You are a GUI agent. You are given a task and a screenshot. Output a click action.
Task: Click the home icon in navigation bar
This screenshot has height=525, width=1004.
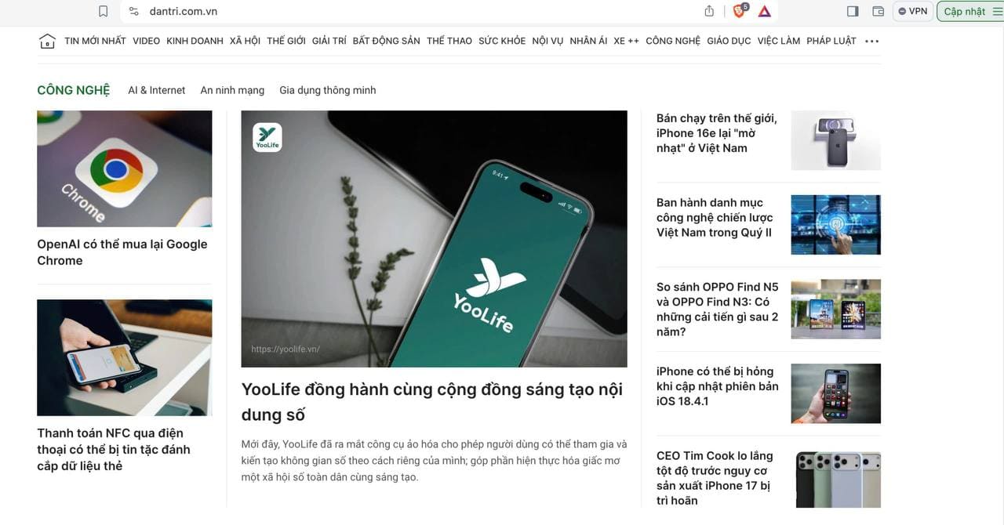coord(47,41)
